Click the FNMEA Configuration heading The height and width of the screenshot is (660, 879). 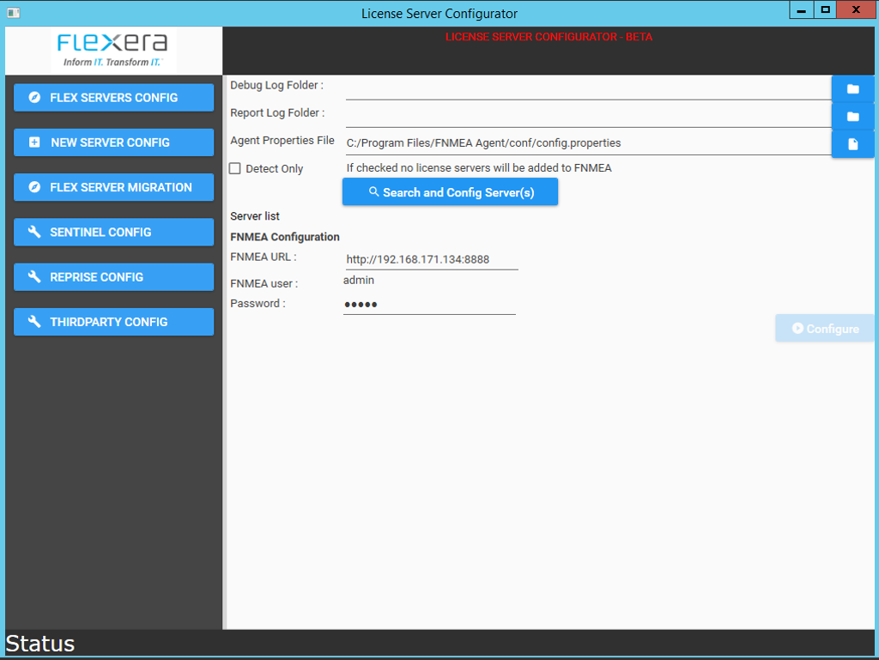pos(285,237)
